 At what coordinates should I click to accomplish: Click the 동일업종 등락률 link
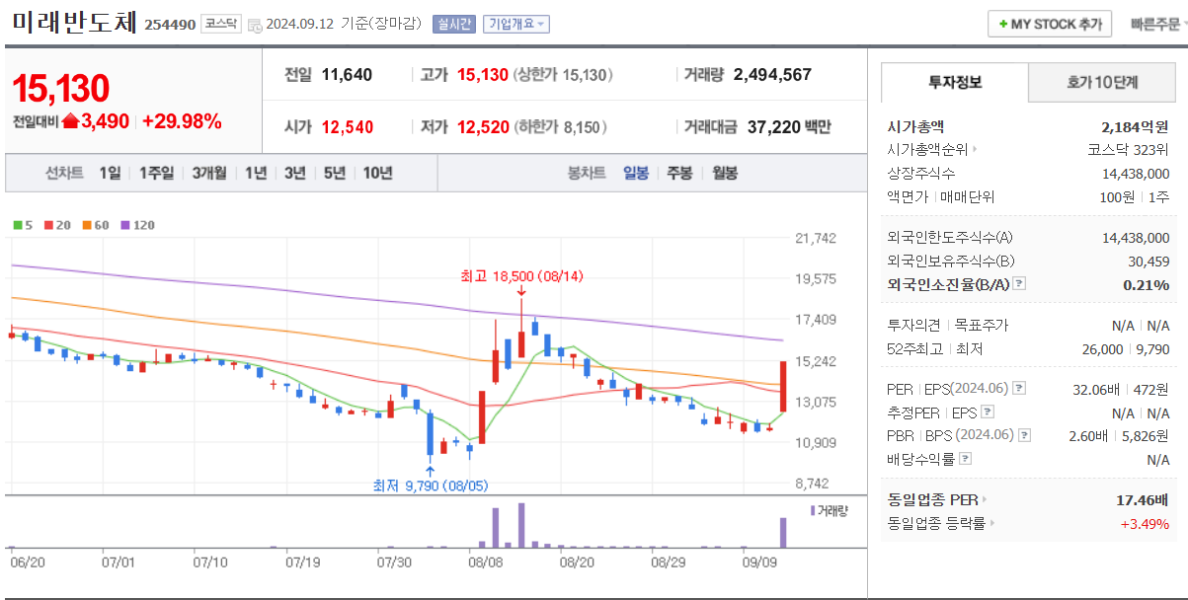coord(937,524)
